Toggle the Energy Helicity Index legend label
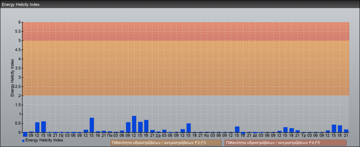 tap(44, 140)
